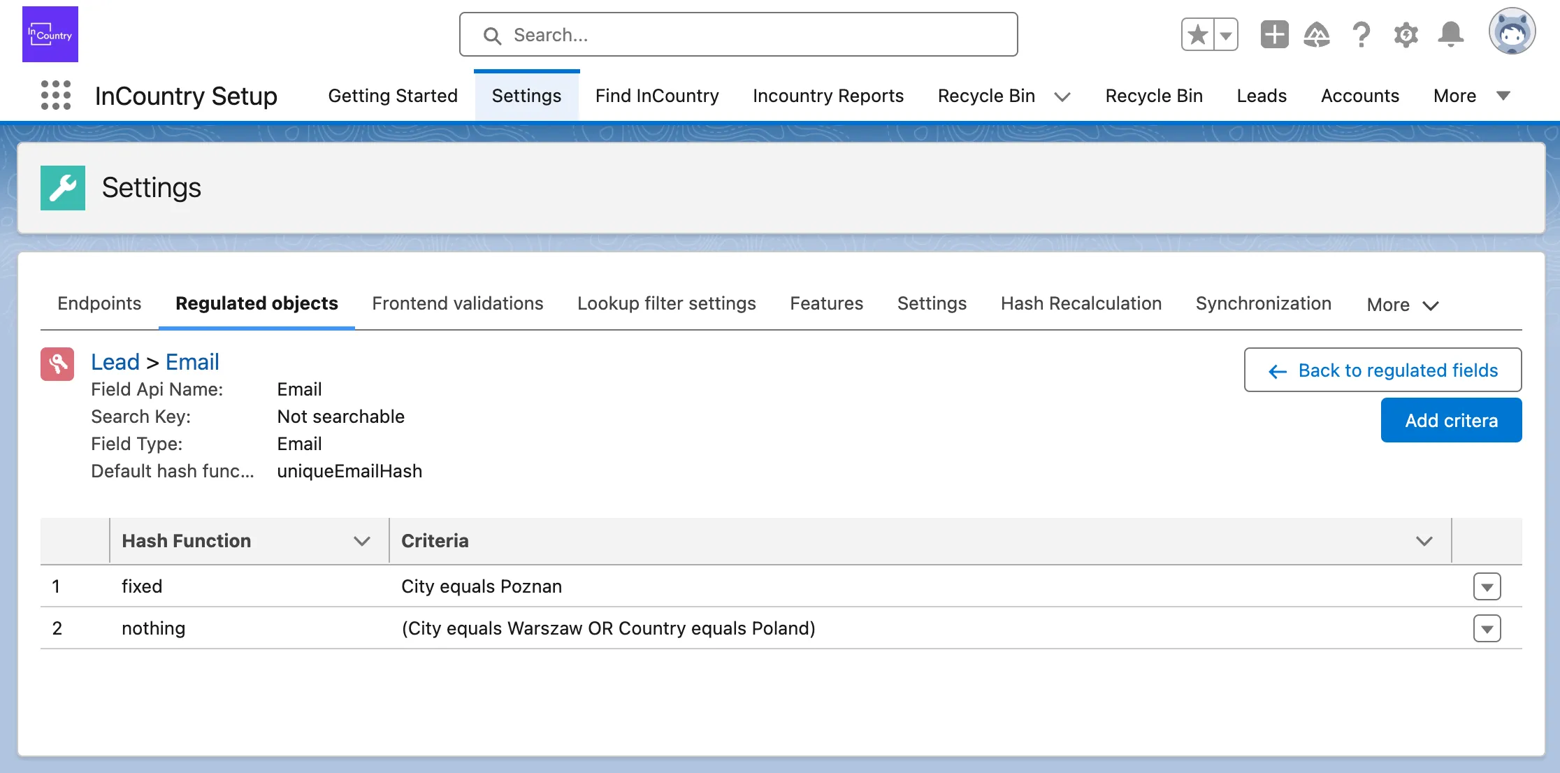The image size is (1560, 773).
Task: Click the favorites star icon
Action: [x=1198, y=34]
